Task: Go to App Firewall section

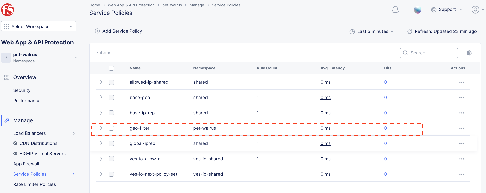Action: pyautogui.click(x=26, y=164)
